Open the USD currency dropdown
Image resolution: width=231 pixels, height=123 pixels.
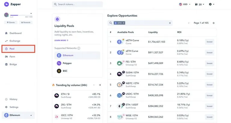[x=185, y=4]
